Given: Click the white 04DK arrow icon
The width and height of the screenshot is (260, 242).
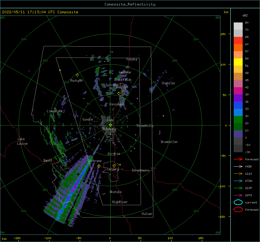Looking at the screenshot, I should click(238, 167).
